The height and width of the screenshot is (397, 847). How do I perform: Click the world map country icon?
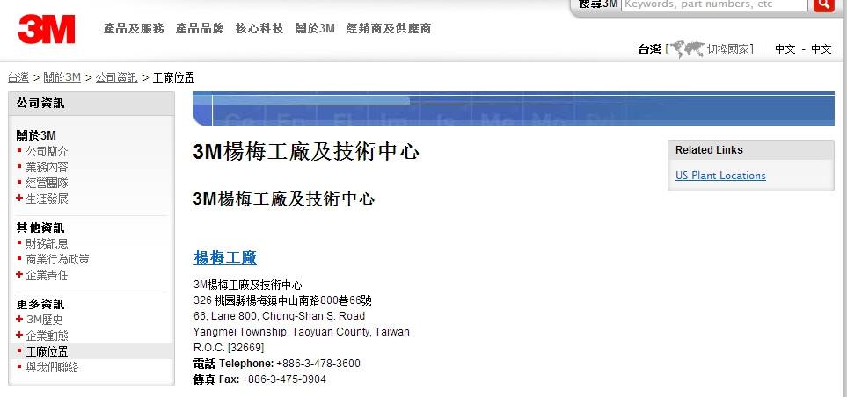tap(687, 49)
